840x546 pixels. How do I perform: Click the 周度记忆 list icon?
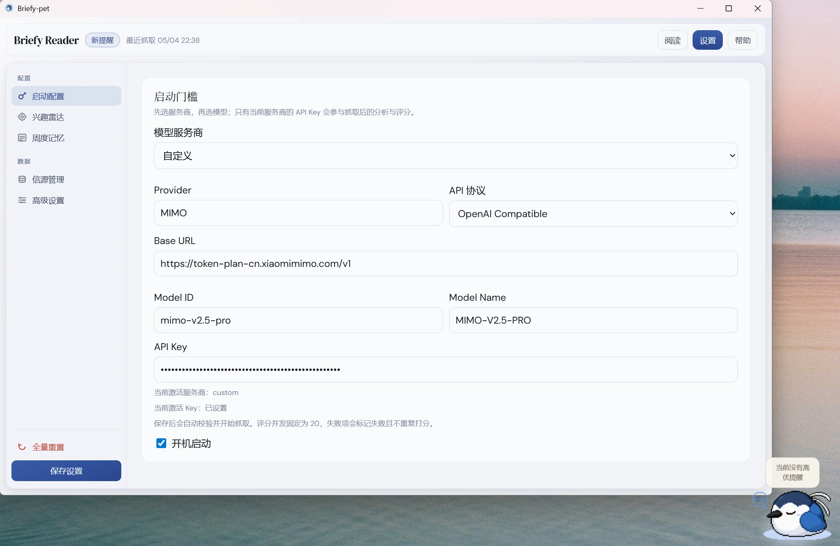click(22, 138)
